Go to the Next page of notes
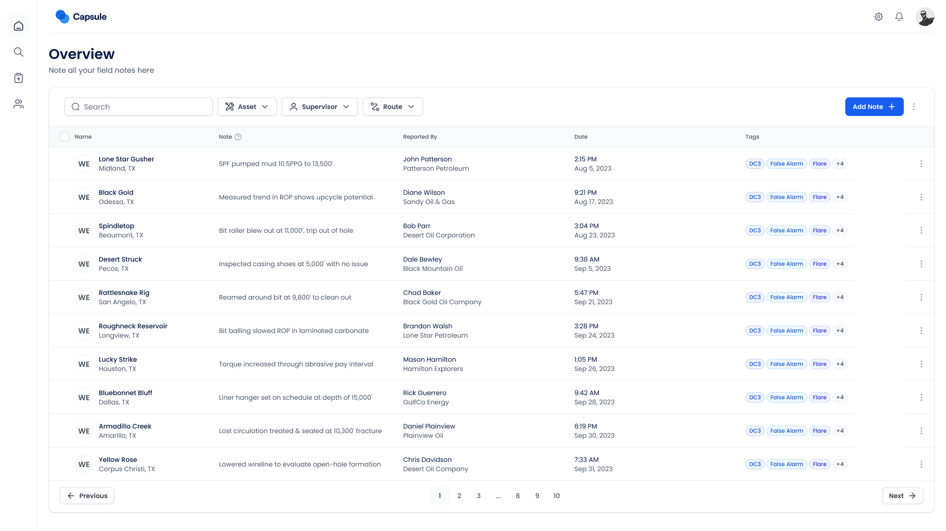Viewport: 946px width, 531px height. (902, 495)
